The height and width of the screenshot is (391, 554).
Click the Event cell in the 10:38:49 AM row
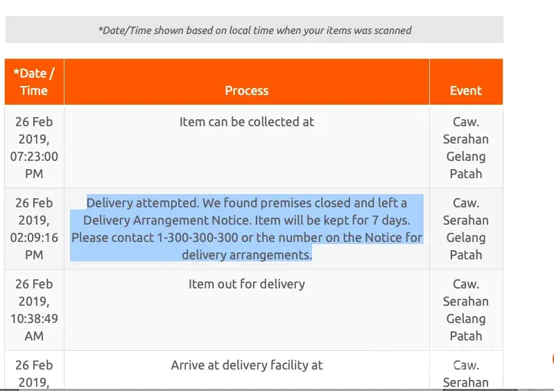tap(466, 310)
